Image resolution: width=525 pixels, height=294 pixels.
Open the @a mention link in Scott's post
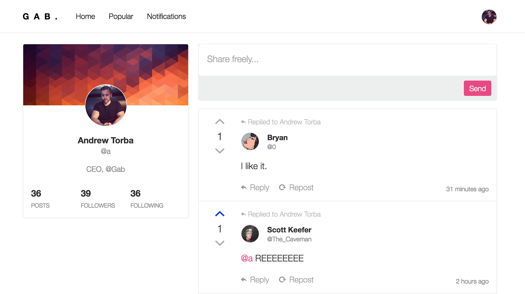[247, 259]
